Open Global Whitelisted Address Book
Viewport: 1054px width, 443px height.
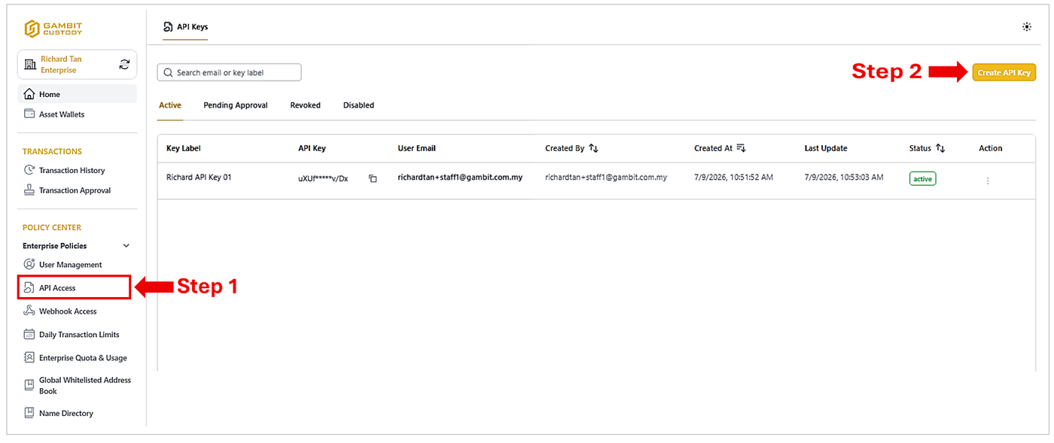click(x=85, y=385)
